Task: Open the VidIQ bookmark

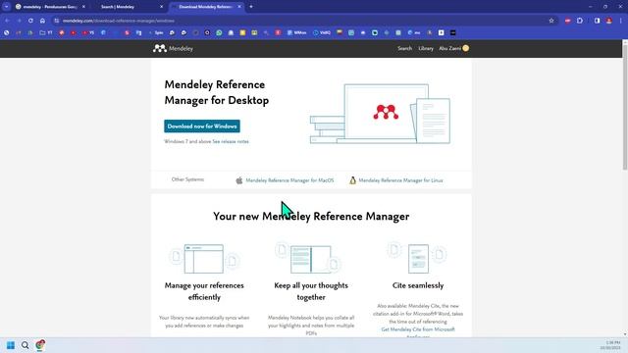Action: 322,32
